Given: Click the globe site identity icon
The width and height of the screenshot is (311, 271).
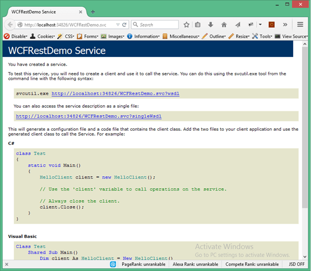Looking at the screenshot, I should tap(20, 24).
